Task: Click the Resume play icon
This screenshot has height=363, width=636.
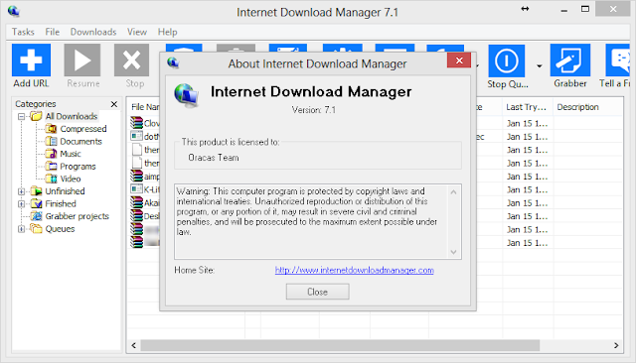Action: click(x=82, y=60)
